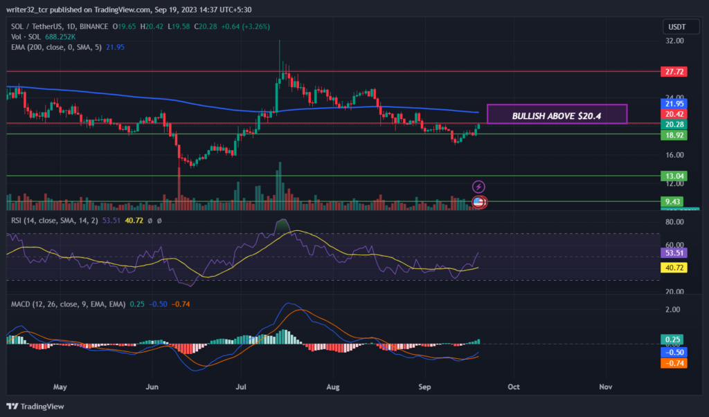Click the 53.51 RSI value label

tap(674, 253)
